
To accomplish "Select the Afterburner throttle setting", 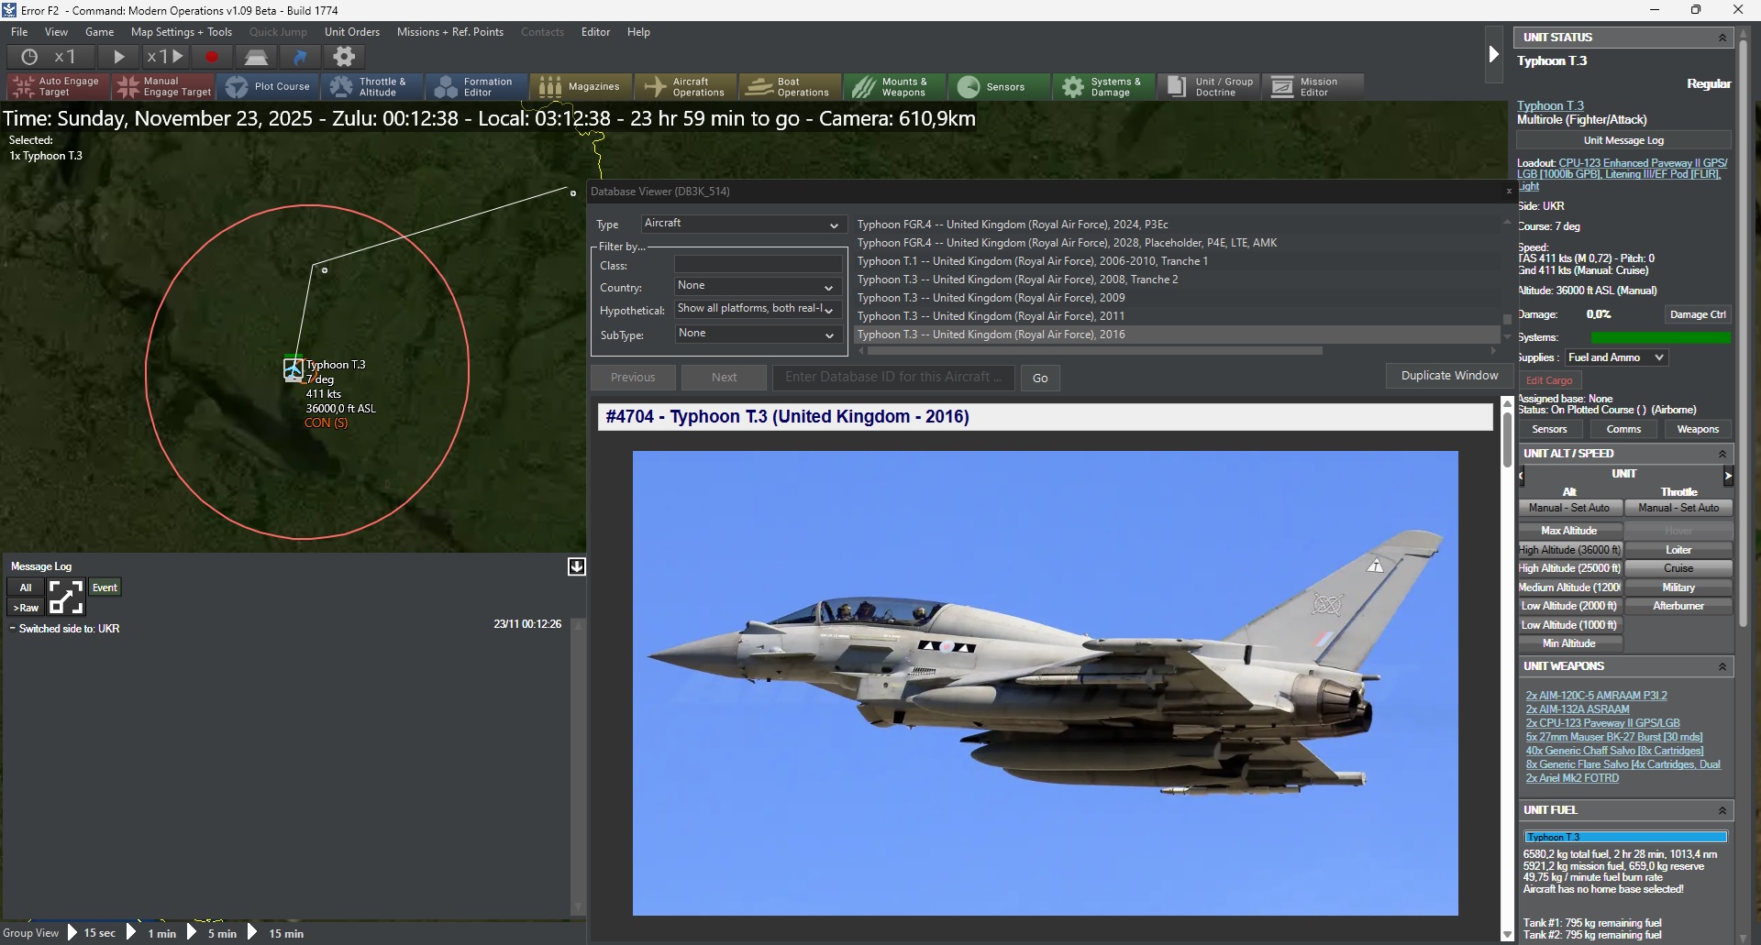I will (1678, 606).
